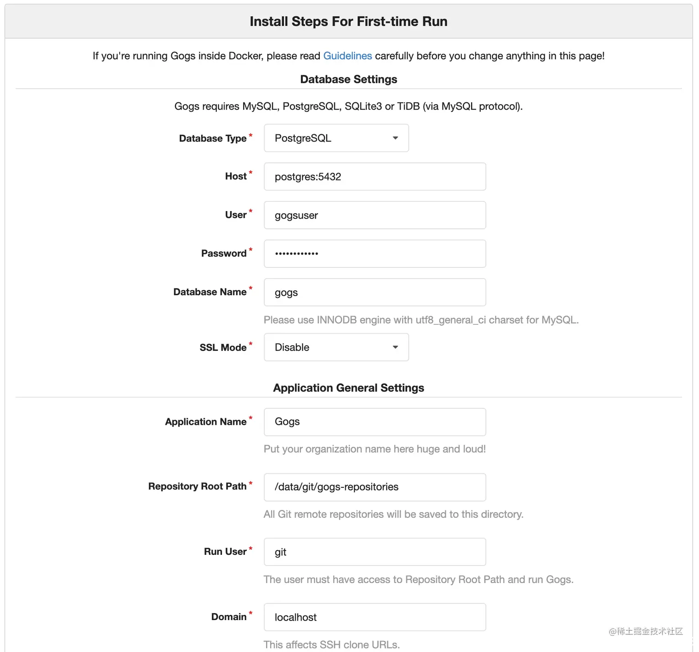Click the 'Domain' label
Image resolution: width=699 pixels, height=652 pixels.
pos(229,617)
